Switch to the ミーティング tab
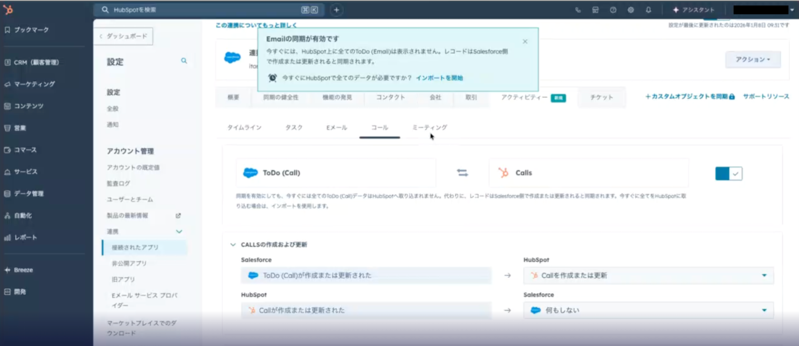799x346 pixels. [429, 127]
